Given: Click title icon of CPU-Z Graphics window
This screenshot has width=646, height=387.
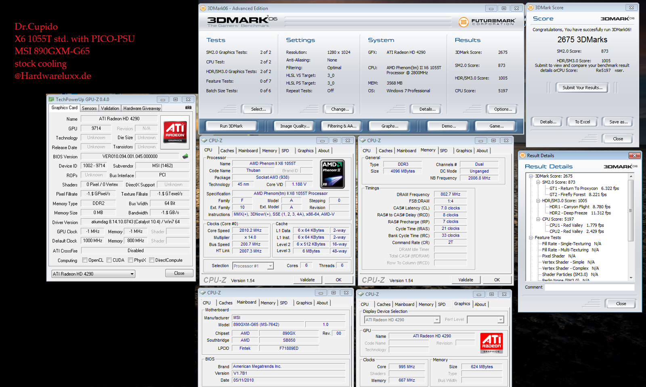Looking at the screenshot, I should coord(361,294).
